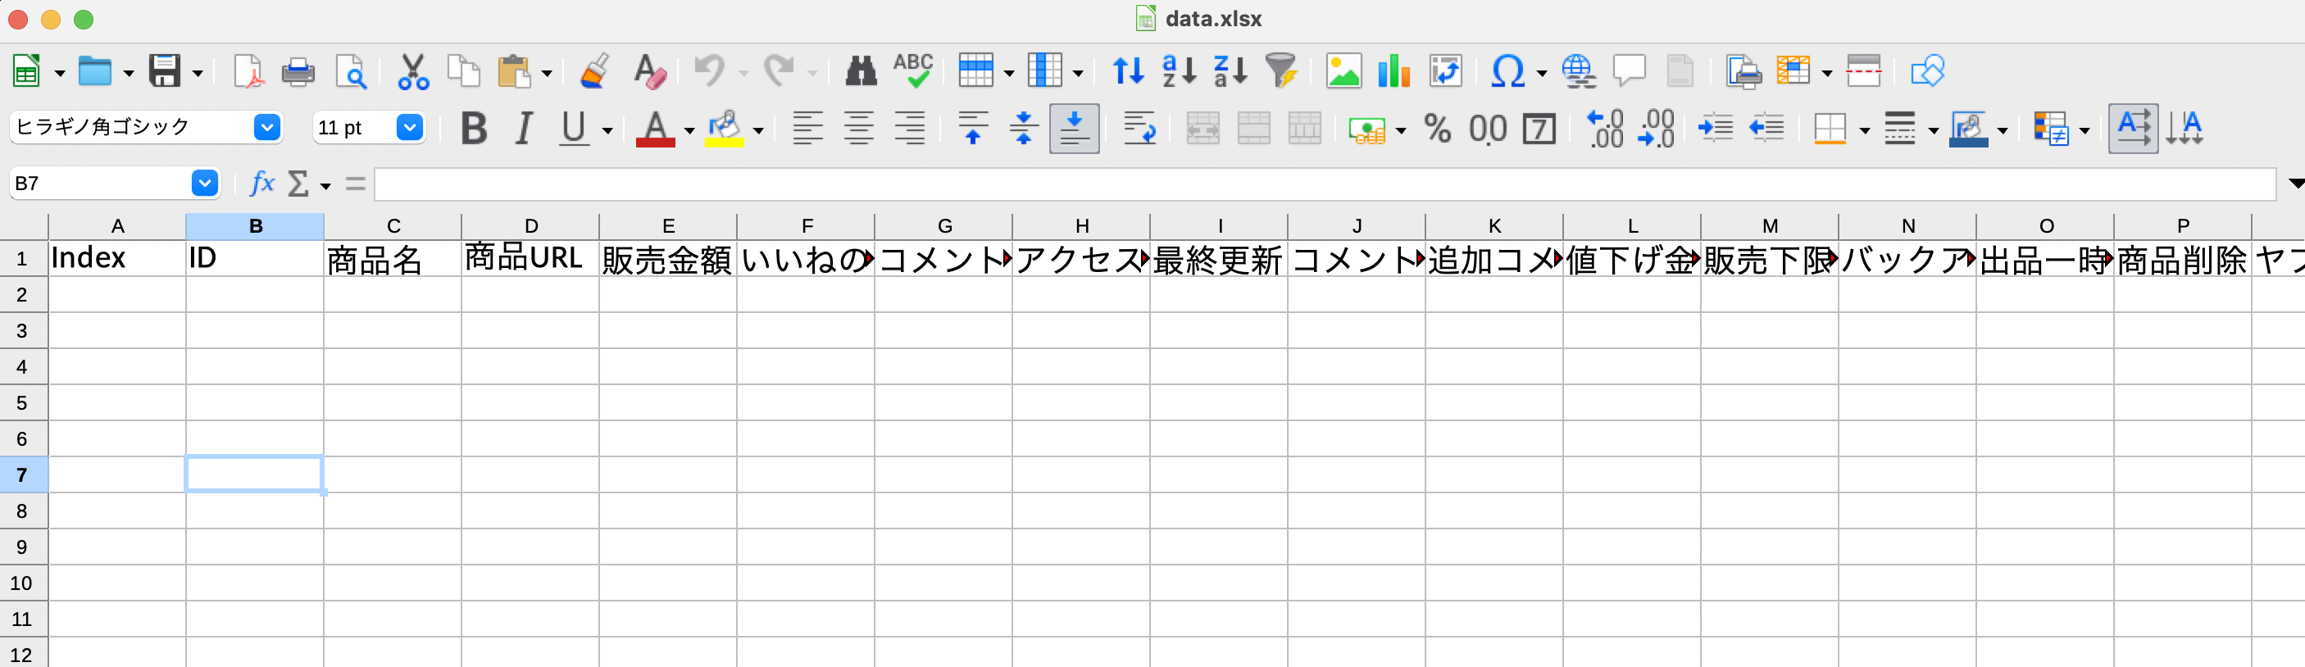Open font size dropdown
2305x667 pixels.
tap(409, 128)
